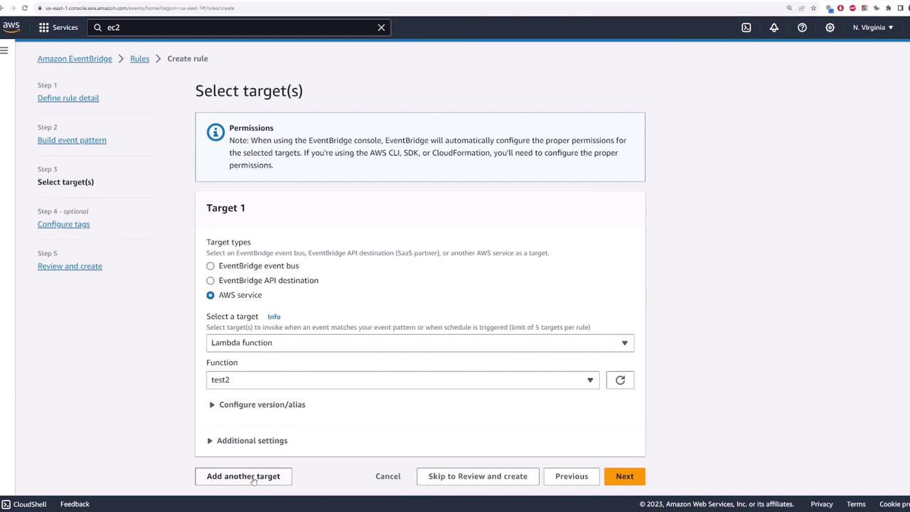Screen dimensions: 910x512
Task: Go to Rules breadcrumb link
Action: click(x=139, y=58)
